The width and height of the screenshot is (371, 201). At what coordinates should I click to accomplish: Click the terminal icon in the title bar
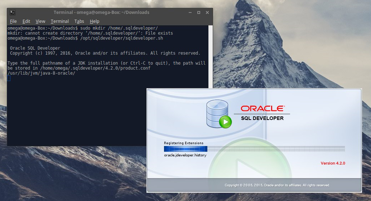[12, 12]
